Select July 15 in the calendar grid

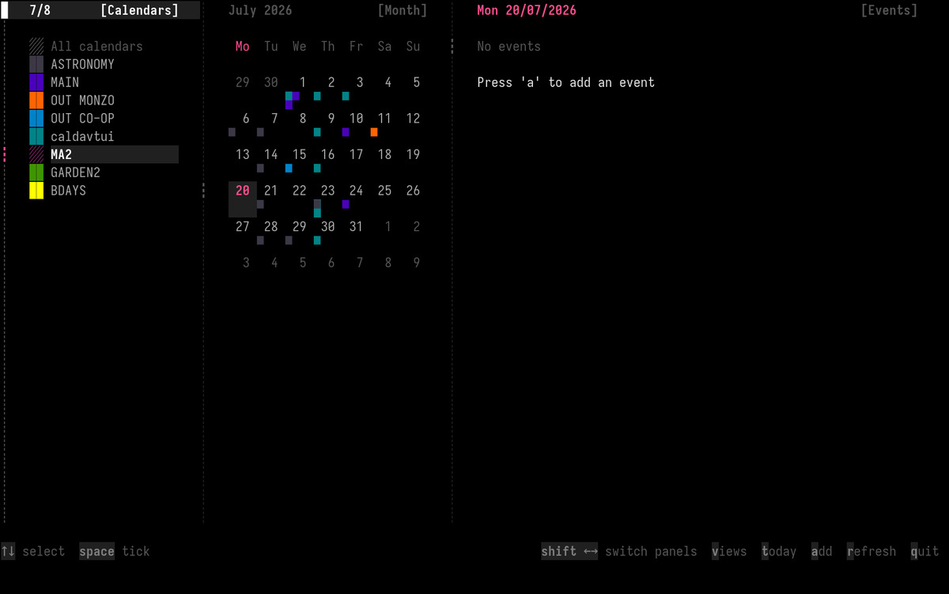(x=299, y=154)
